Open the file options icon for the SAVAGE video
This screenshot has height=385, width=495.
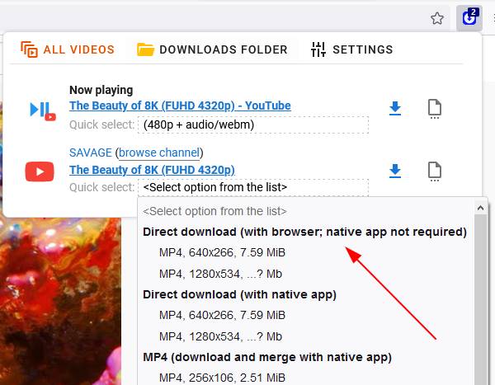(435, 171)
